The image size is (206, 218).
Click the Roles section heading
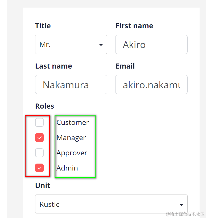point(44,106)
